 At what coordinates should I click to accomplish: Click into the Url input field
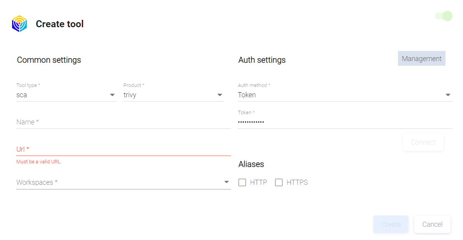(x=123, y=149)
